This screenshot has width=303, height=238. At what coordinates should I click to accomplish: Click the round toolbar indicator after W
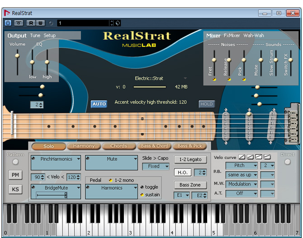pos(51,23)
